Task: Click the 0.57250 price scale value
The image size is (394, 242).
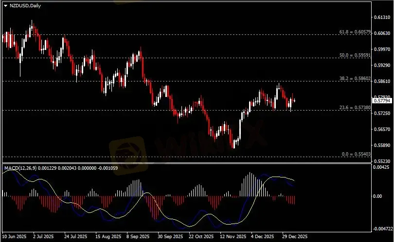Action: tap(382, 113)
